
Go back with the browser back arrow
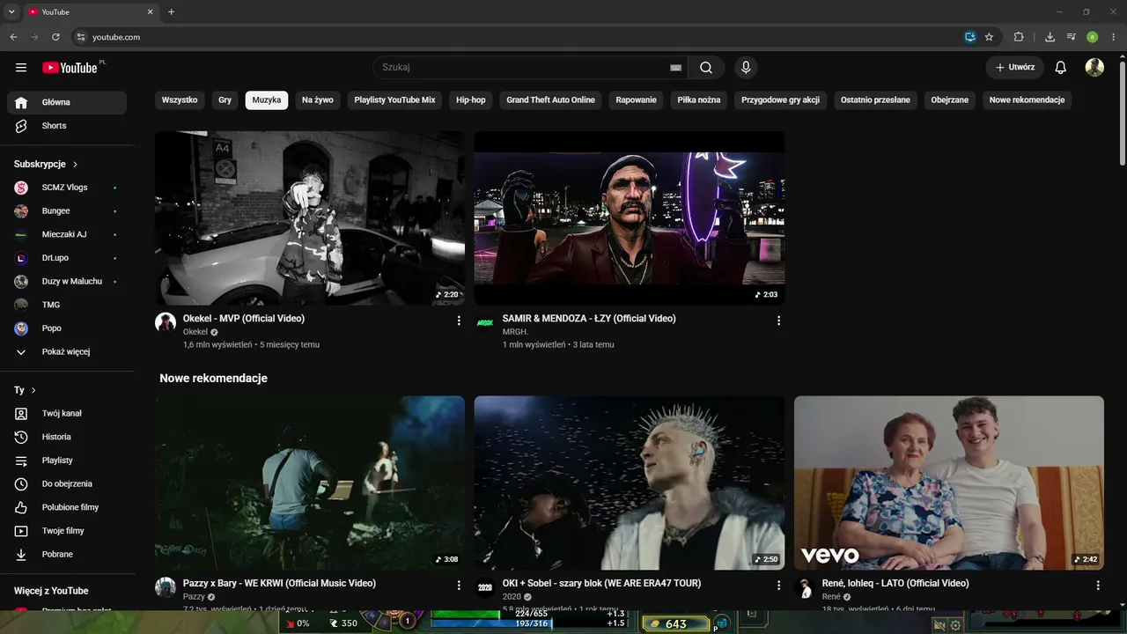[13, 37]
